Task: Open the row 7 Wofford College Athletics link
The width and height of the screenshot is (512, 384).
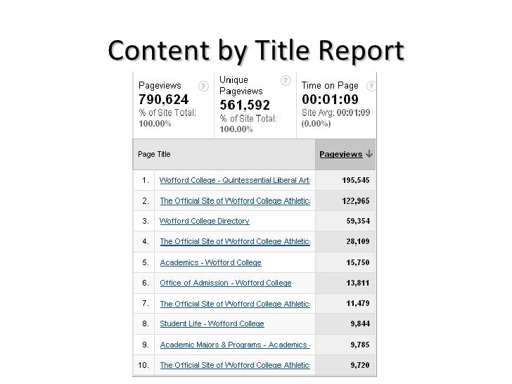Action: [235, 304]
